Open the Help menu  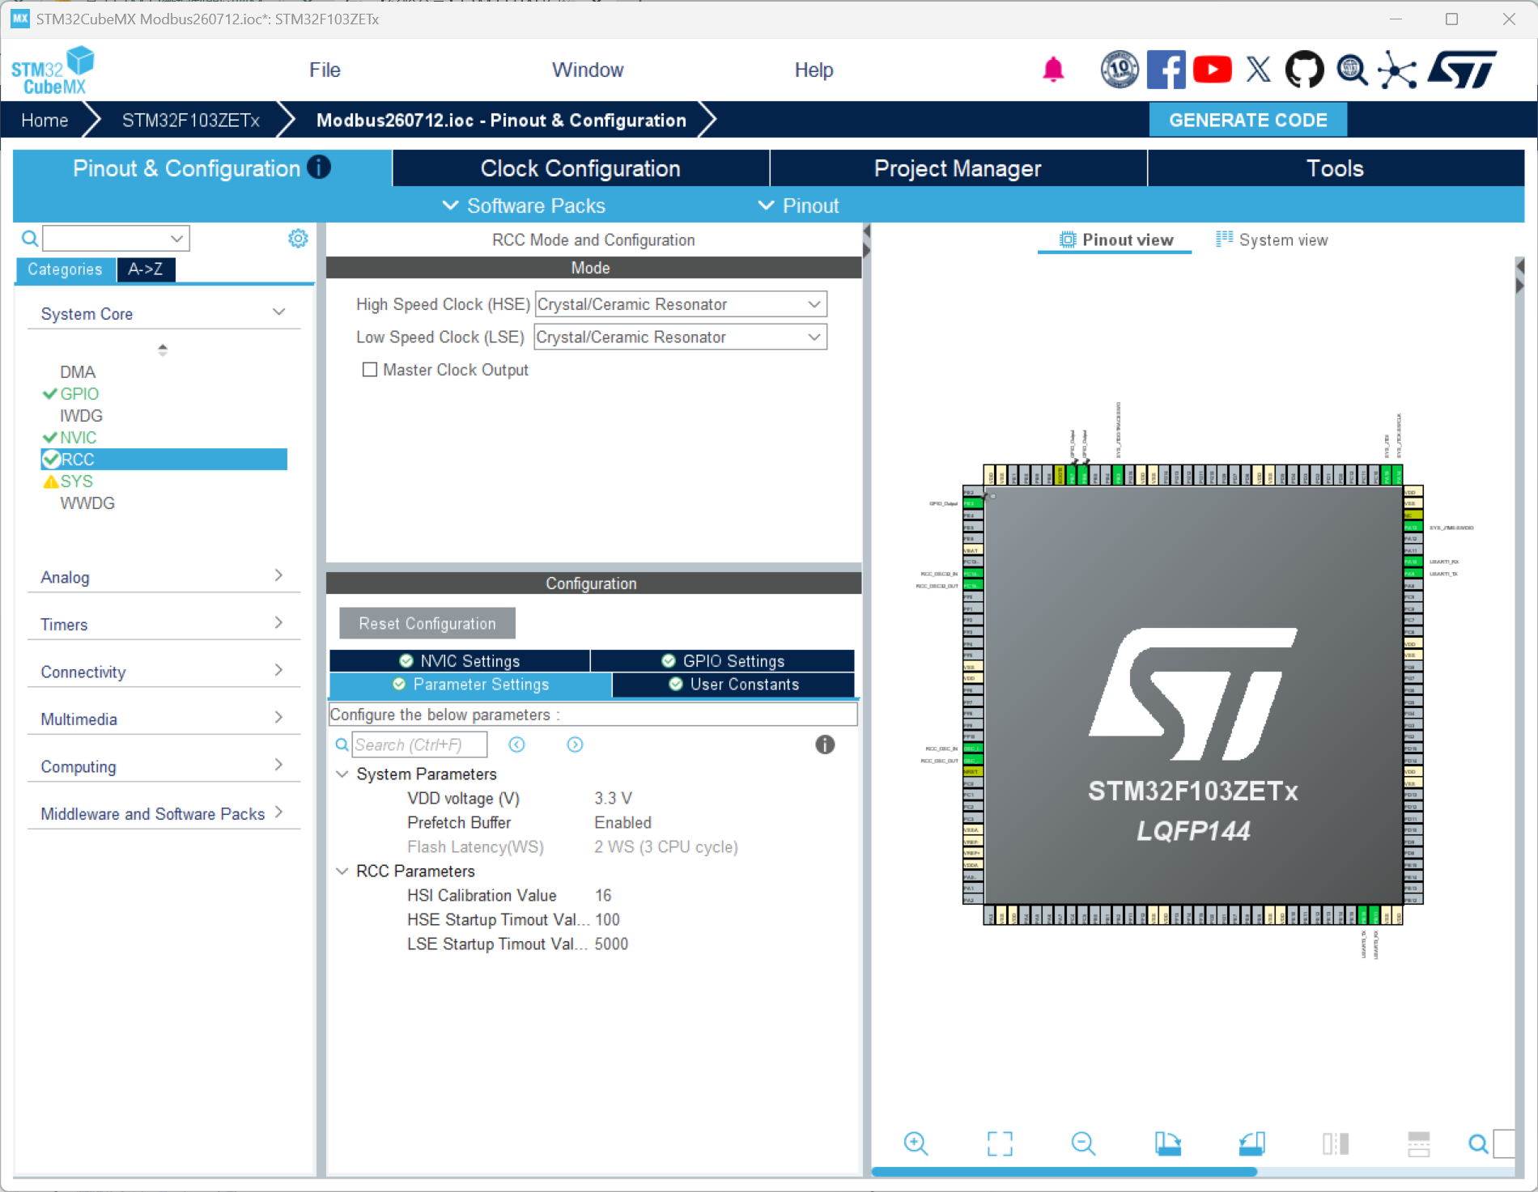pos(814,70)
